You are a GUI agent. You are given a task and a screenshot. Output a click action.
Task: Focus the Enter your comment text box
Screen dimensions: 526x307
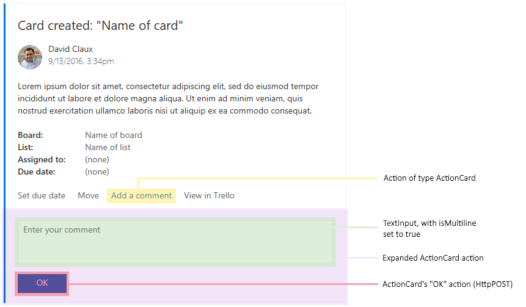[x=175, y=241]
